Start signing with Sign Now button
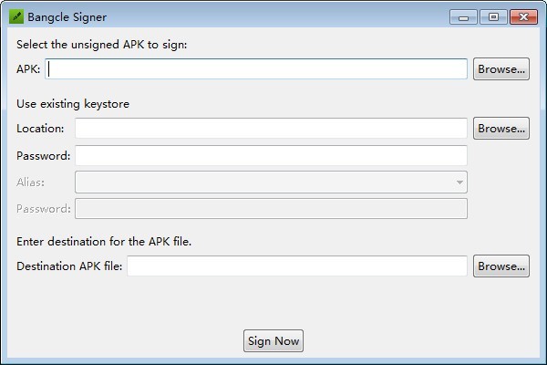Image resolution: width=547 pixels, height=365 pixels. [273, 340]
